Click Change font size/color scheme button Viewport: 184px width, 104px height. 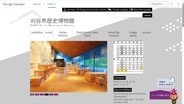point(92,10)
